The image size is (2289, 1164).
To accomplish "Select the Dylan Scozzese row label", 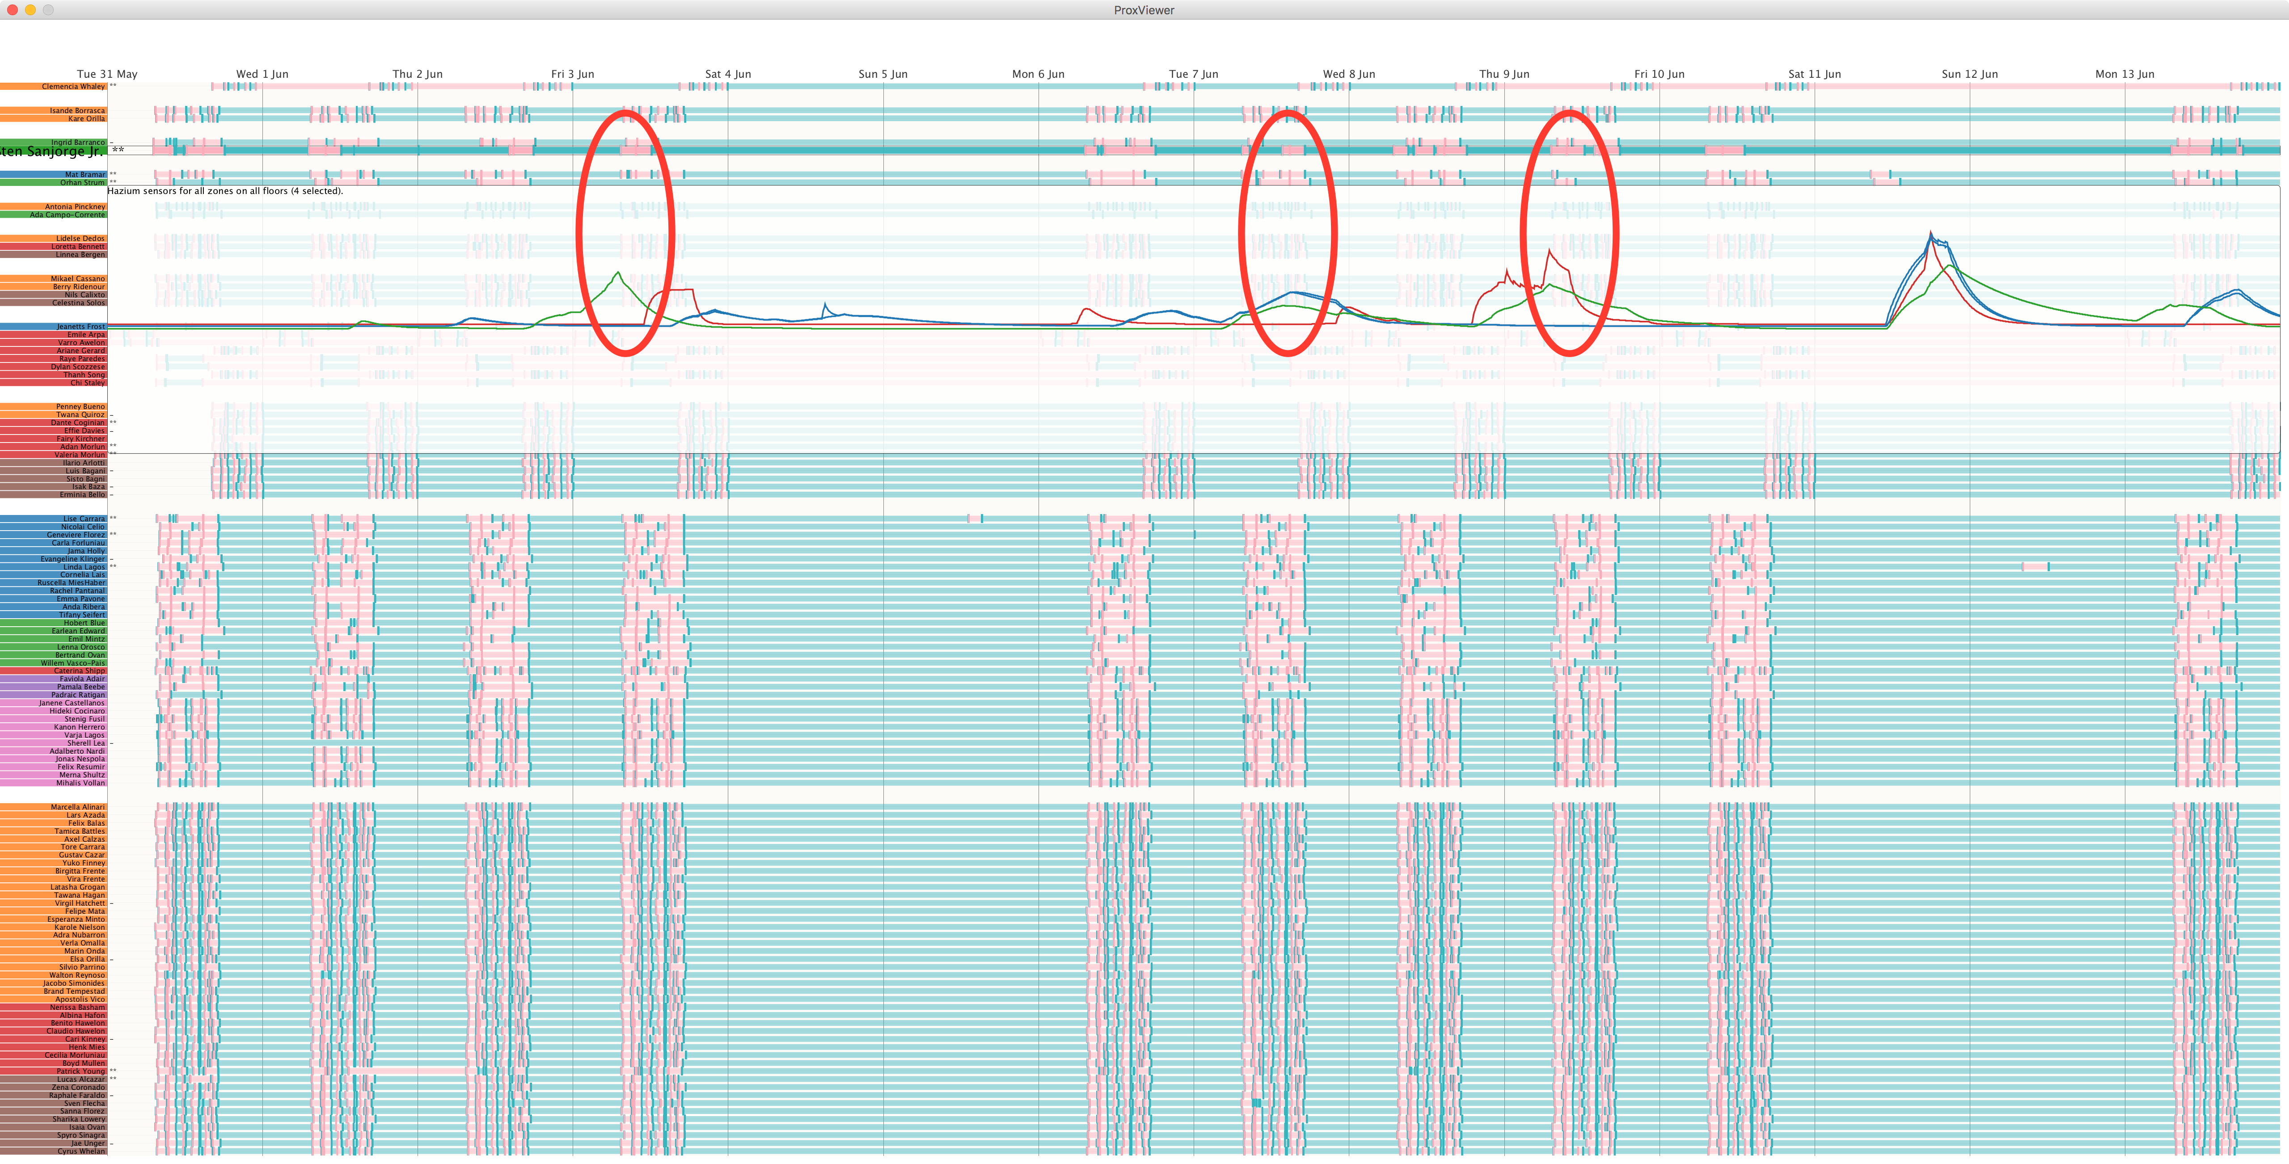I will 53,366.
